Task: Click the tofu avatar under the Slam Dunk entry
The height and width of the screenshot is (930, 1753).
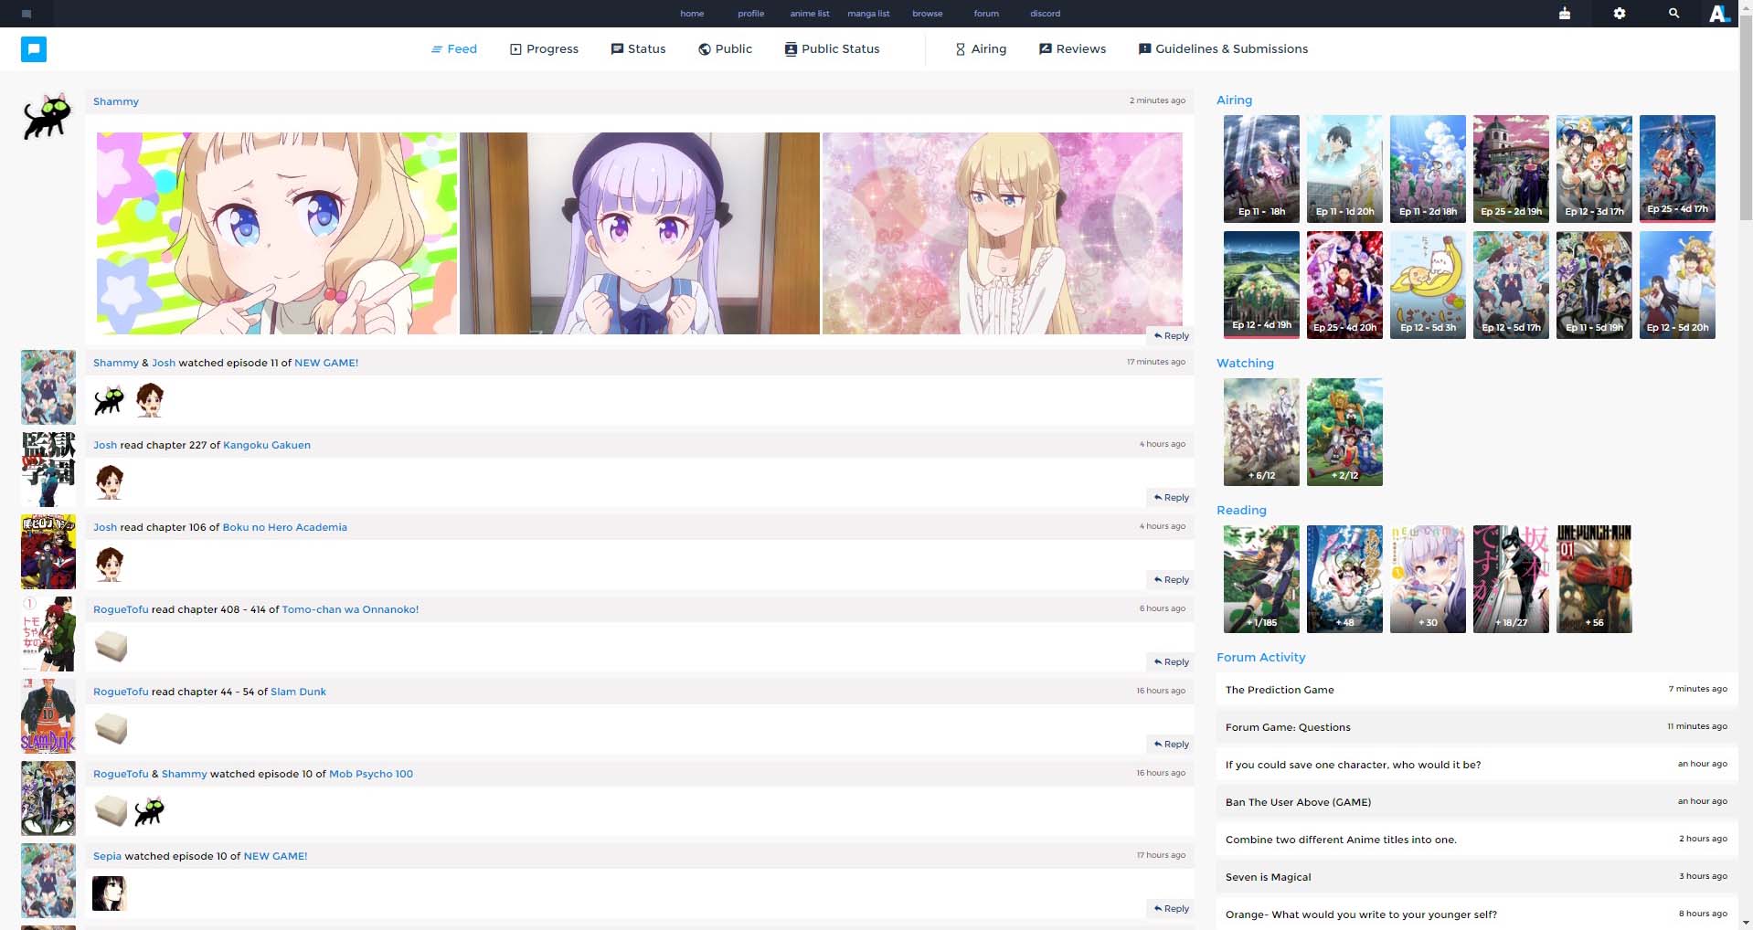Action: click(x=111, y=729)
